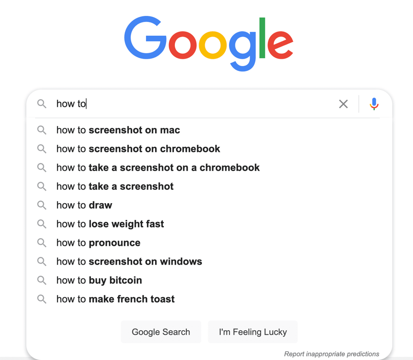Click the search icon beside 'how to lose weight fast'
413x360 pixels.
(x=42, y=224)
